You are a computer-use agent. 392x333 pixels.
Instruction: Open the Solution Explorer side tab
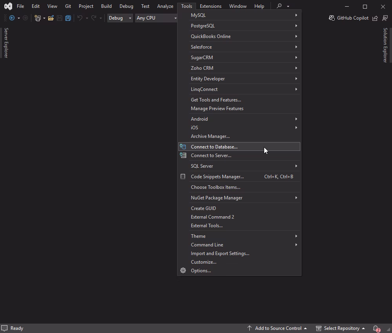pyautogui.click(x=385, y=45)
